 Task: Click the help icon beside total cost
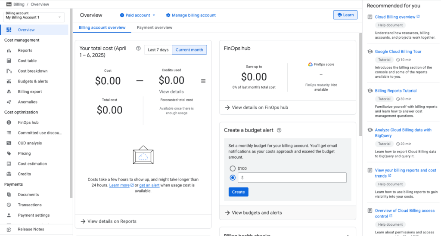(138, 48)
